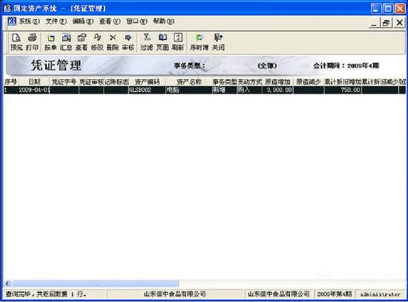The width and height of the screenshot is (408, 302).
Task: Click the 资产编码 column header
Action: pyautogui.click(x=147, y=82)
